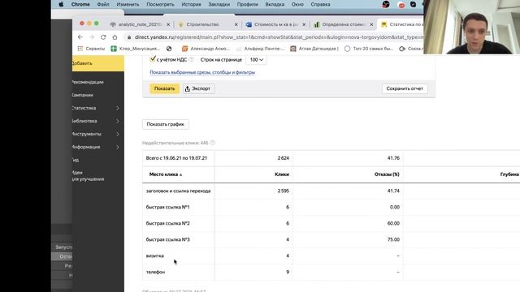The image size is (520, 292).
Task: Open Гид in sidebar
Action: (76, 160)
